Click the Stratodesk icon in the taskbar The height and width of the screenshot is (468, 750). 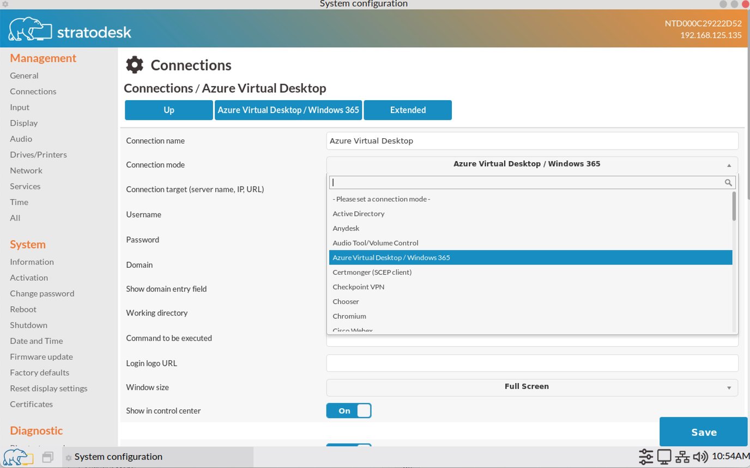[x=16, y=457]
